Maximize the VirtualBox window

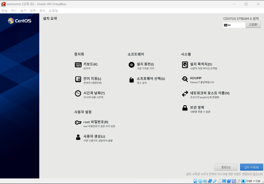coord(246,4)
